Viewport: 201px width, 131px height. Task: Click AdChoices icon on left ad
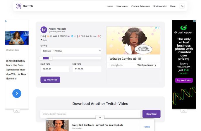click(6, 21)
